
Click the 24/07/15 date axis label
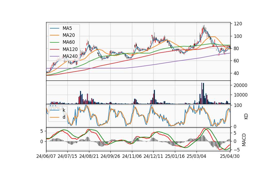pyautogui.click(x=67, y=157)
